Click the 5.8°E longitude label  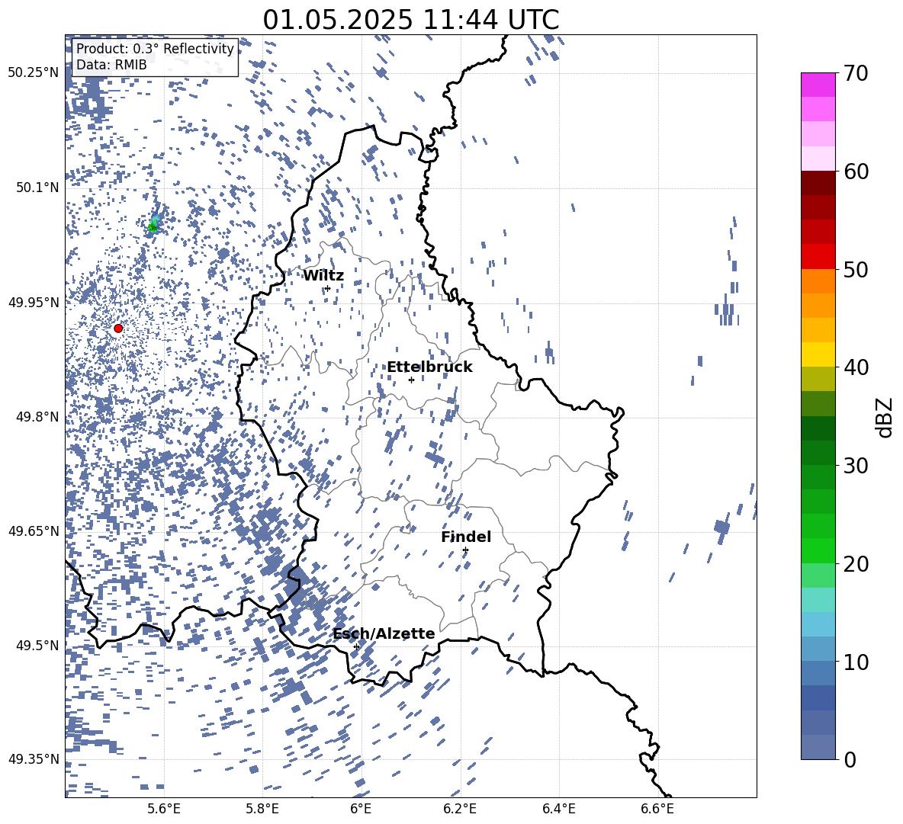click(x=262, y=809)
